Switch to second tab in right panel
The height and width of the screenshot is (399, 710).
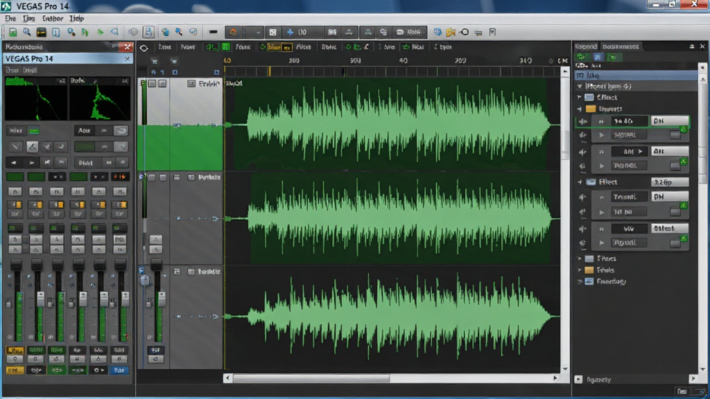[x=621, y=46]
